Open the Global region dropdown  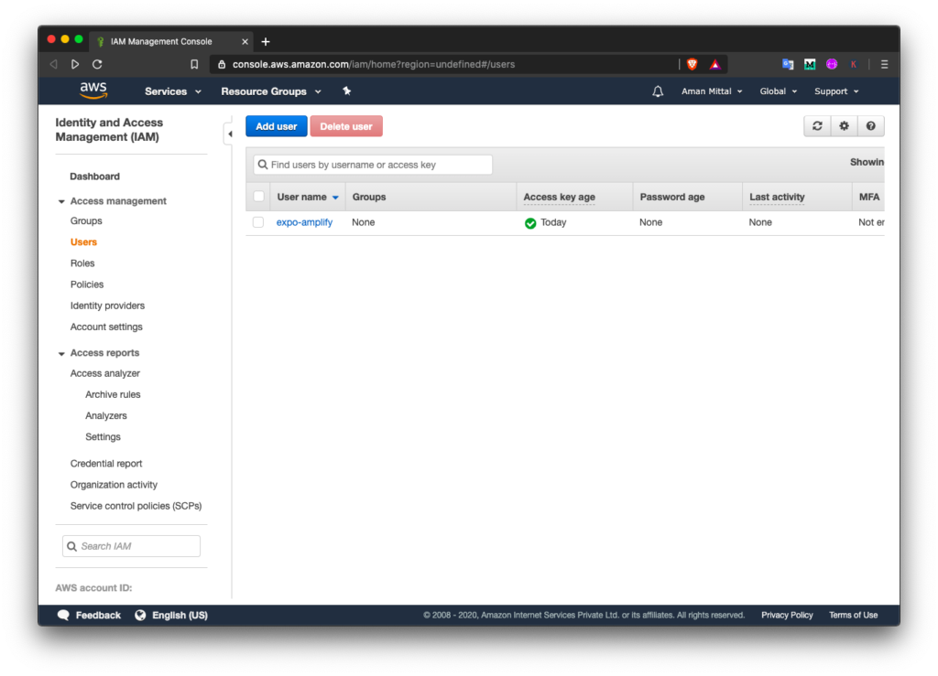pyautogui.click(x=778, y=91)
